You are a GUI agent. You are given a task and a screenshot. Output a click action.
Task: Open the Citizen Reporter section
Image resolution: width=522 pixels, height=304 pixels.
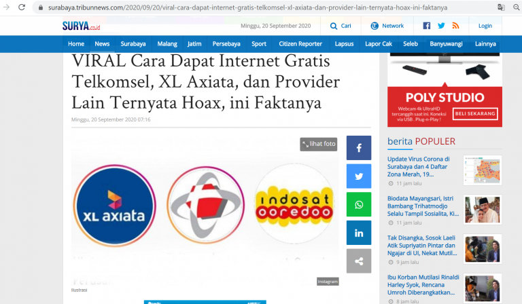click(x=300, y=44)
